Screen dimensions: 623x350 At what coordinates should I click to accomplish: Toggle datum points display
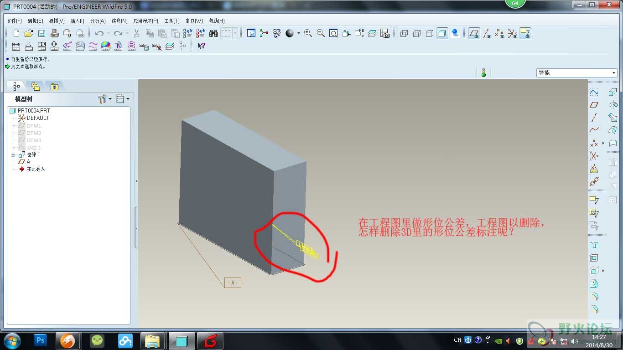[x=500, y=33]
